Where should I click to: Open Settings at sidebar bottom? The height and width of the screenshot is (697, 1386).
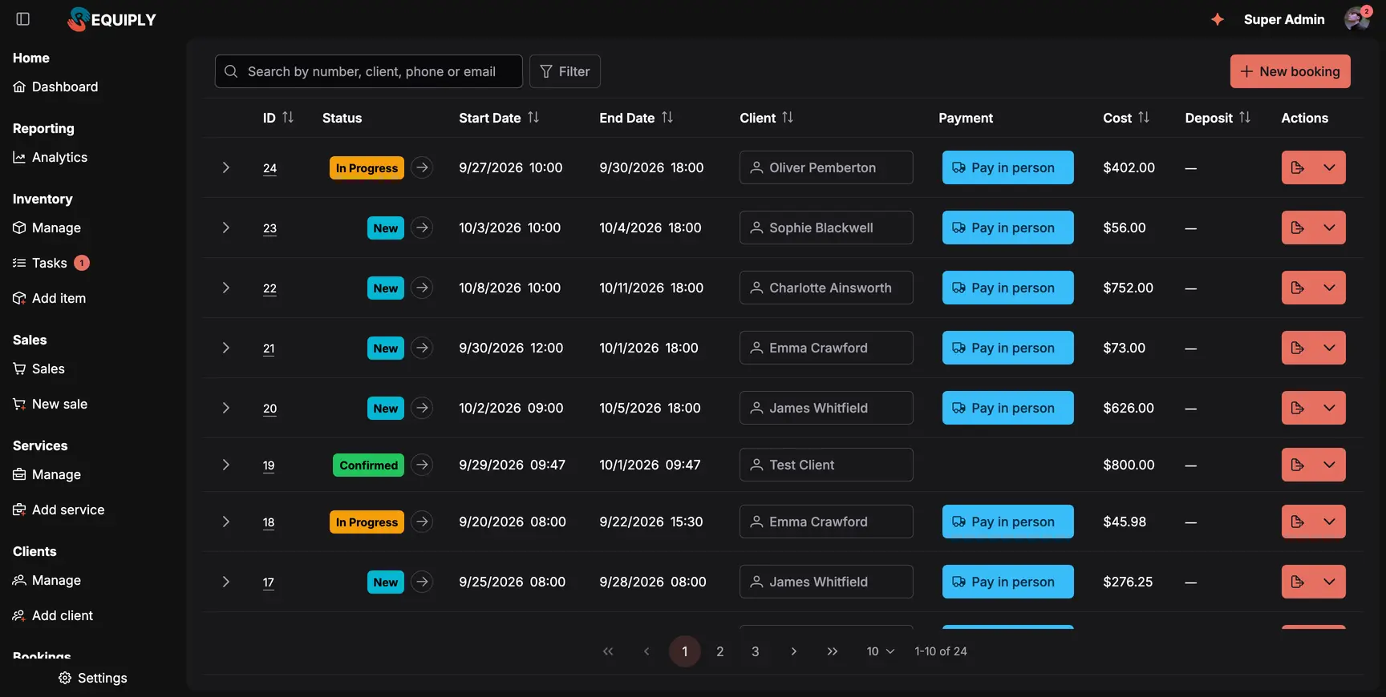pos(93,678)
